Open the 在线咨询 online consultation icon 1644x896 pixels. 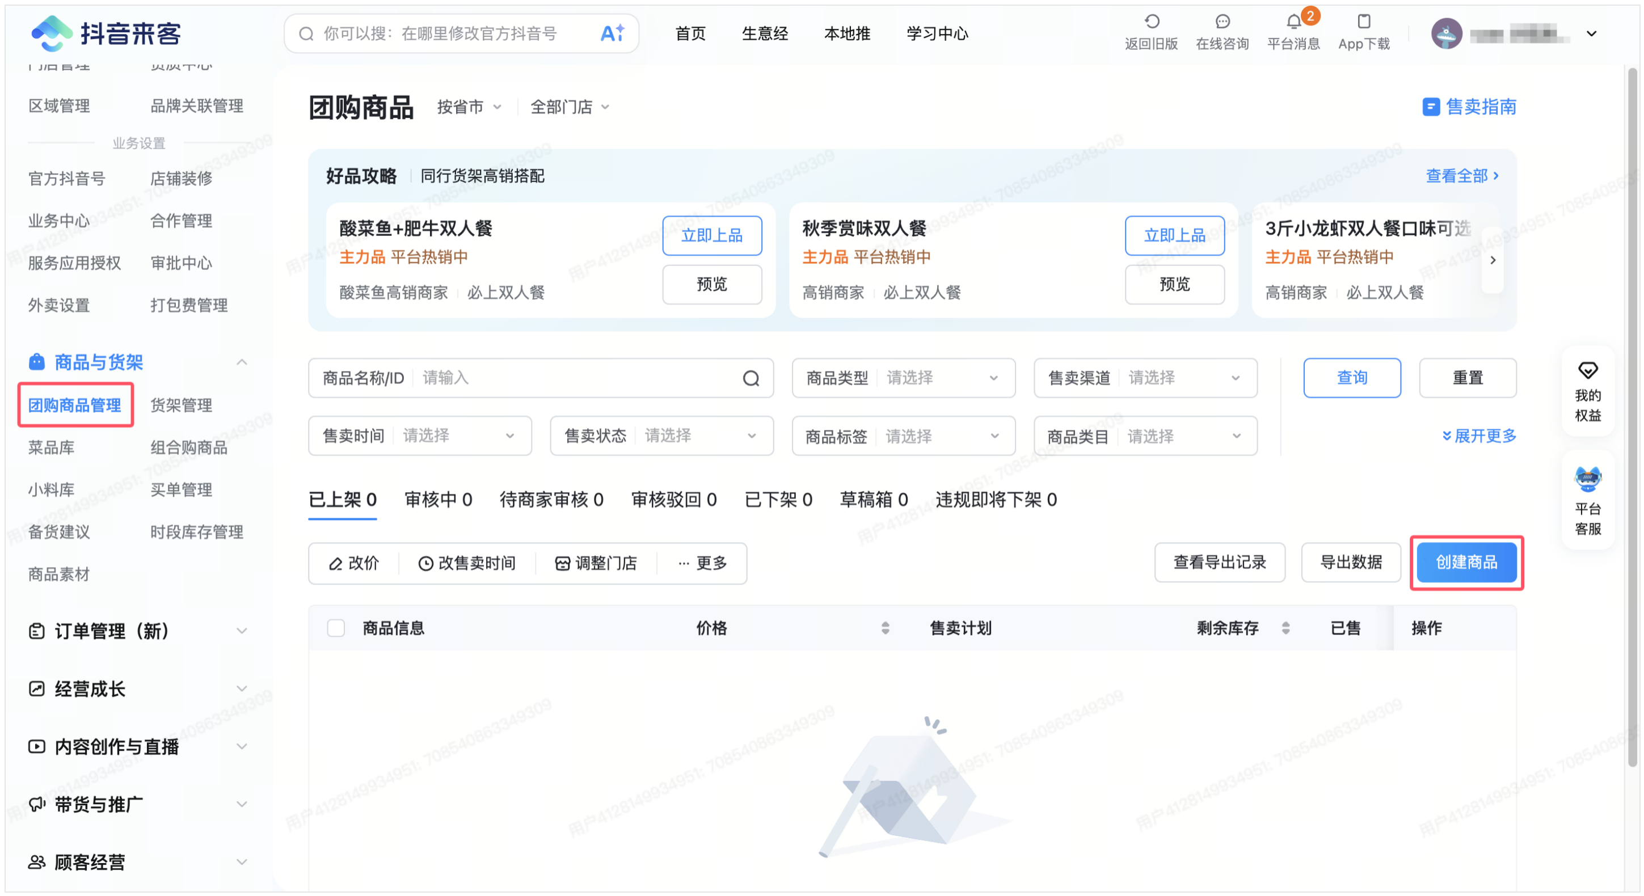point(1222,21)
